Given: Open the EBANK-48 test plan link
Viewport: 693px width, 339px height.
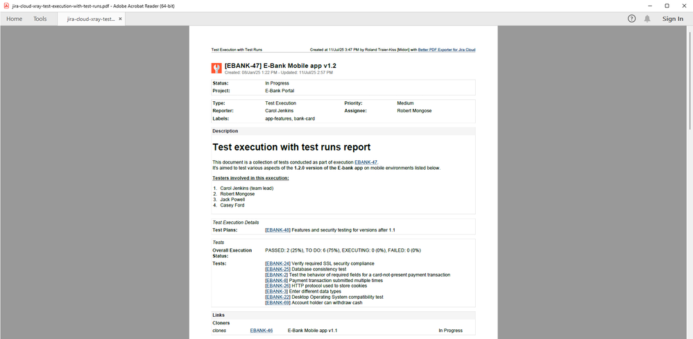Looking at the screenshot, I should pyautogui.click(x=277, y=230).
